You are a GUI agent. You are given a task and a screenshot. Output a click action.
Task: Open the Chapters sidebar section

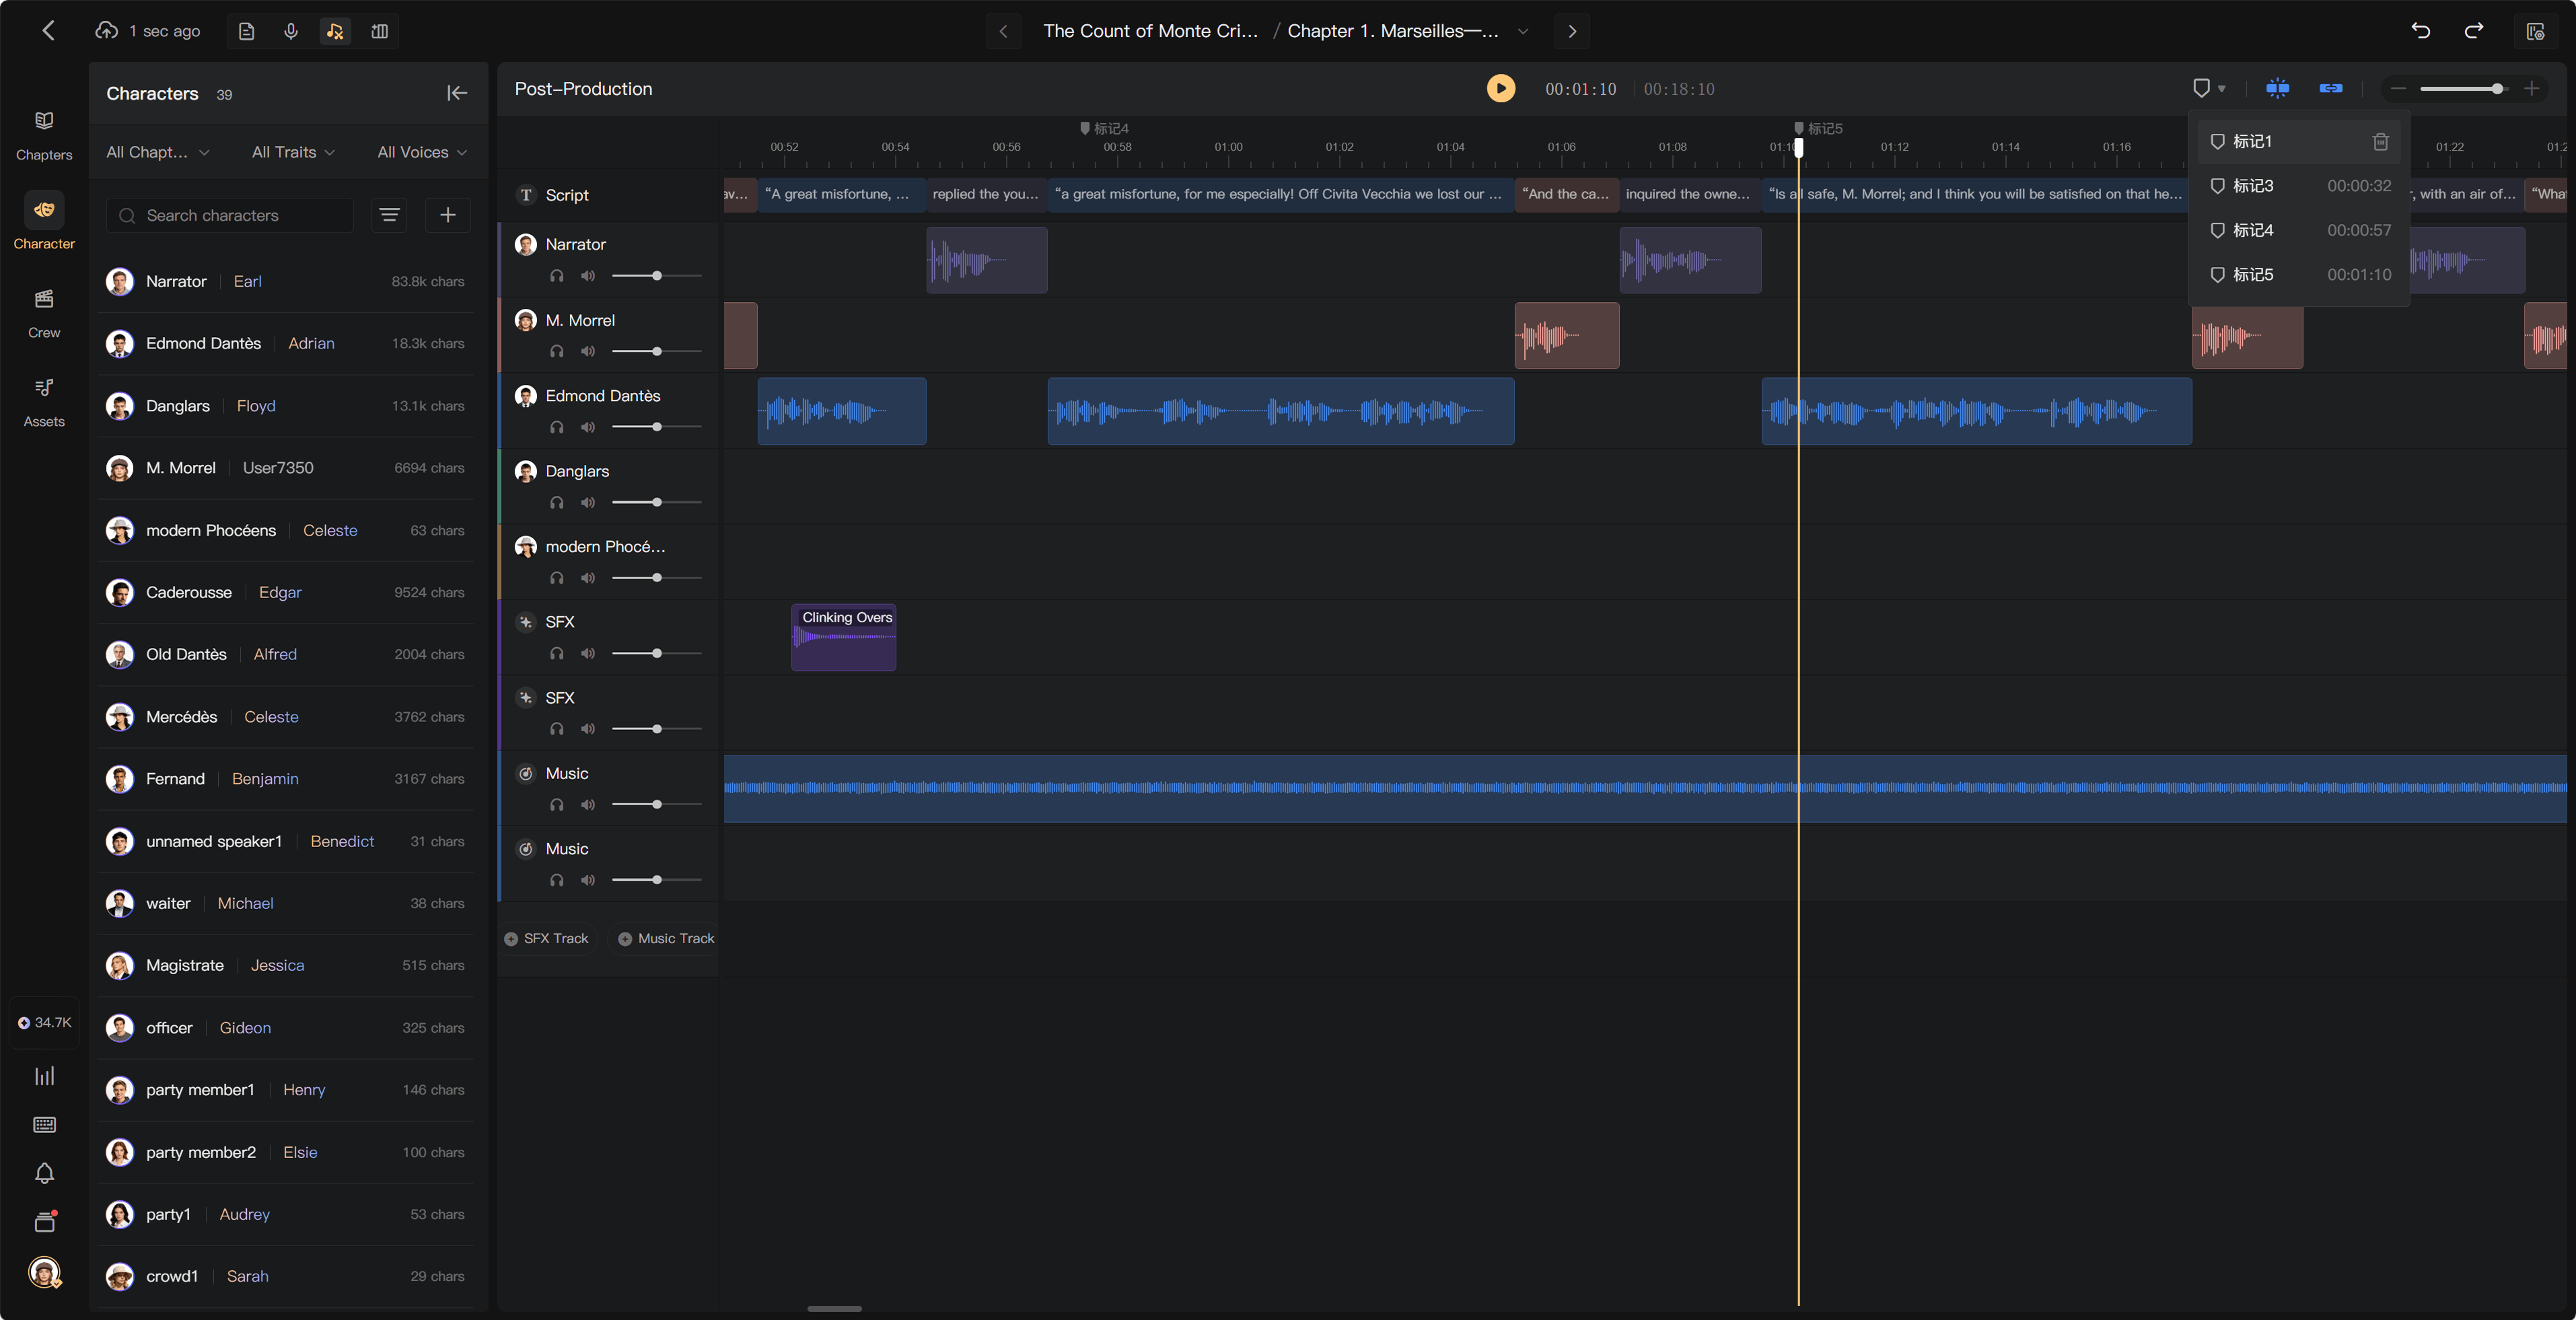(44, 135)
